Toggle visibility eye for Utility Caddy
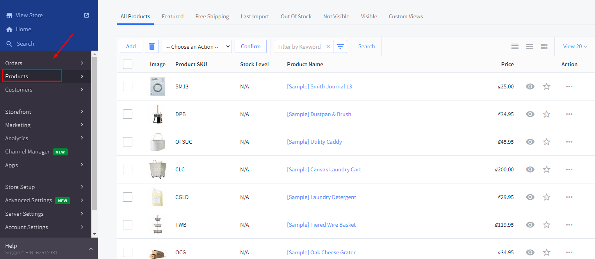This screenshot has width=595, height=259. tap(530, 142)
